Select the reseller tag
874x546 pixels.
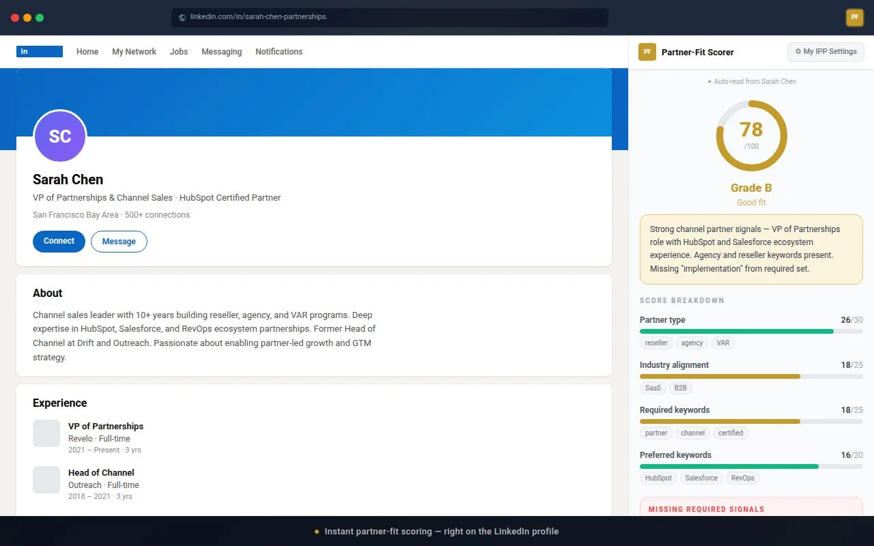656,343
